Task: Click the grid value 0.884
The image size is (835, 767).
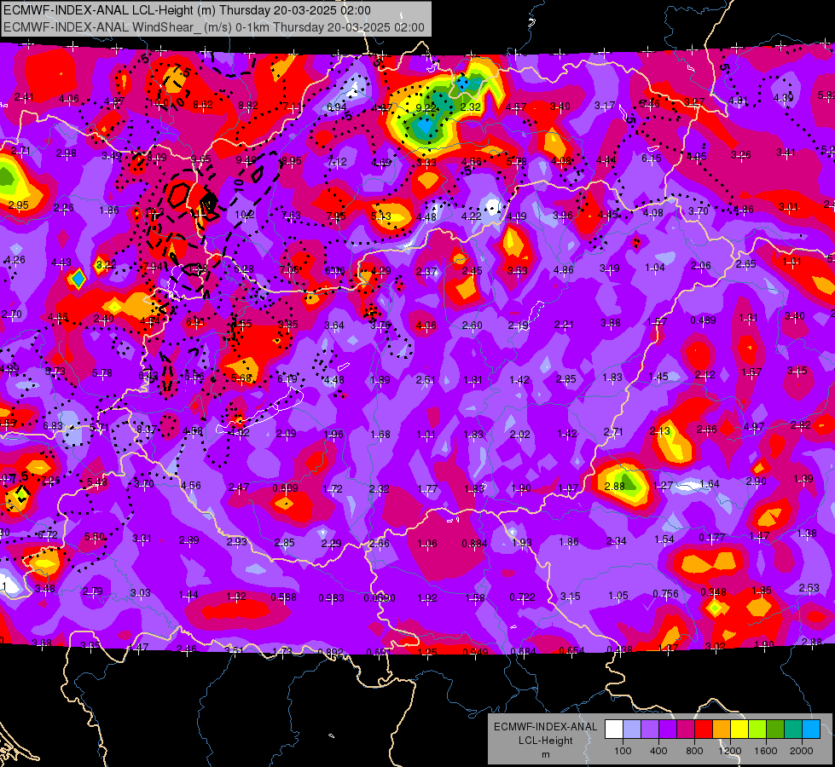Action: (x=474, y=544)
